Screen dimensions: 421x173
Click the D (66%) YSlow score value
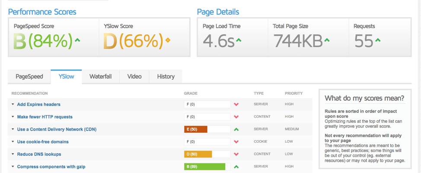coord(134,41)
